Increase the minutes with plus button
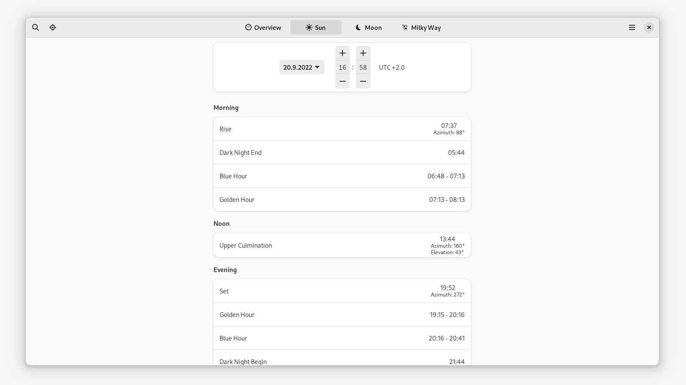This screenshot has height=385, width=686. tap(363, 53)
